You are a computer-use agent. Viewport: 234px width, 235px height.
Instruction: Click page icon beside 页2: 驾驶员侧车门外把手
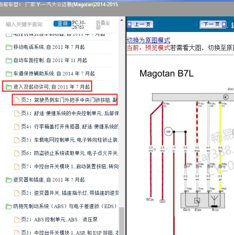(17, 100)
